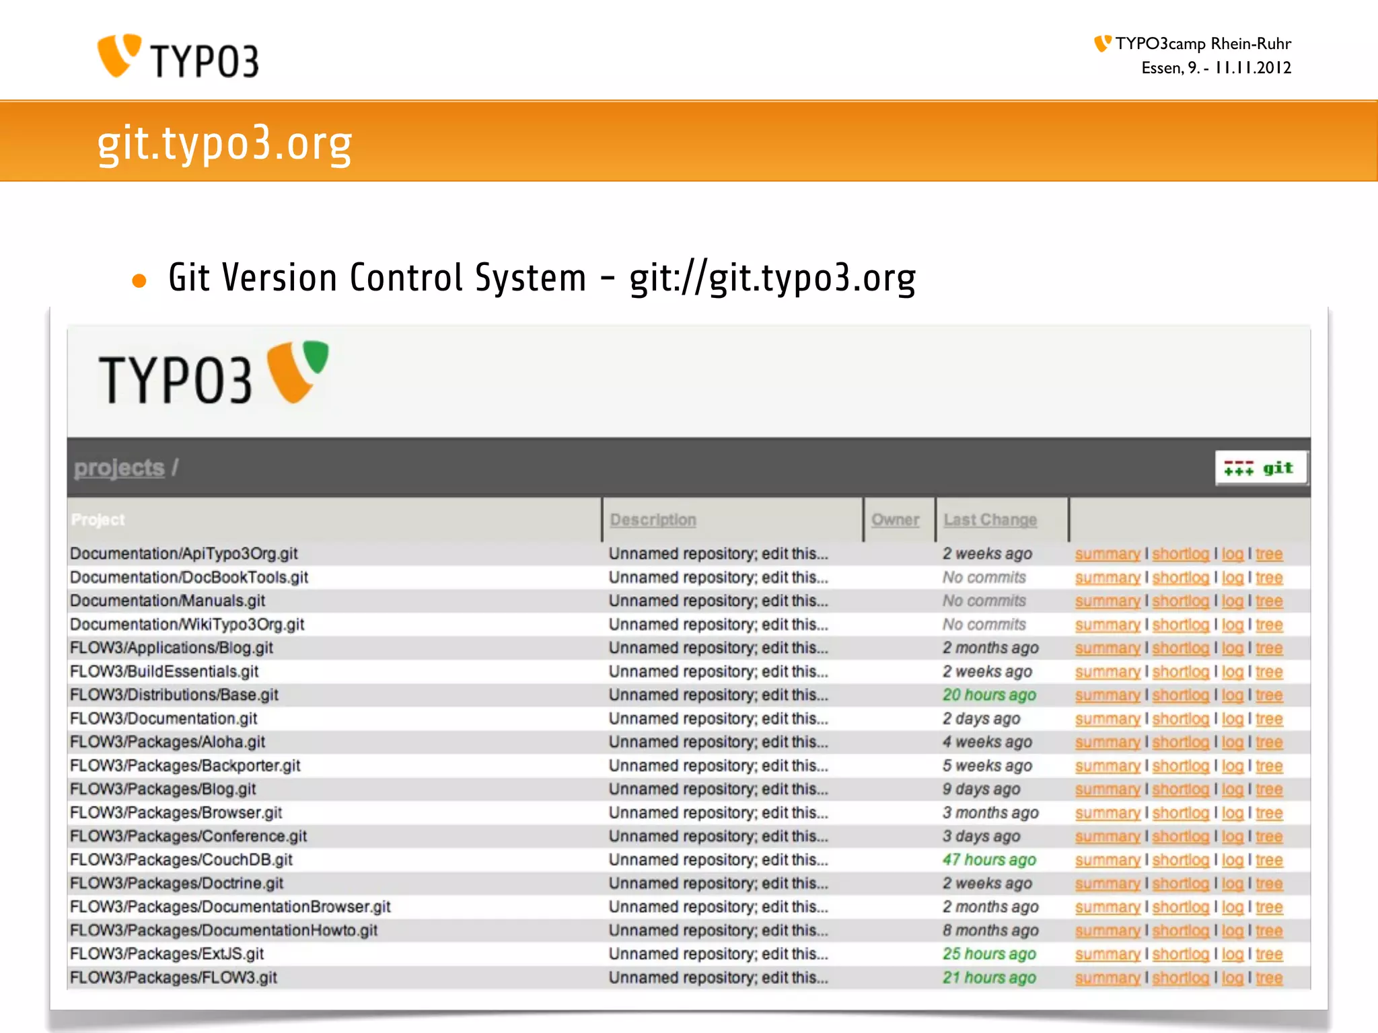The width and height of the screenshot is (1378, 1033).
Task: Open FLOW3/Packages/Blog.git project
Action: tap(163, 790)
